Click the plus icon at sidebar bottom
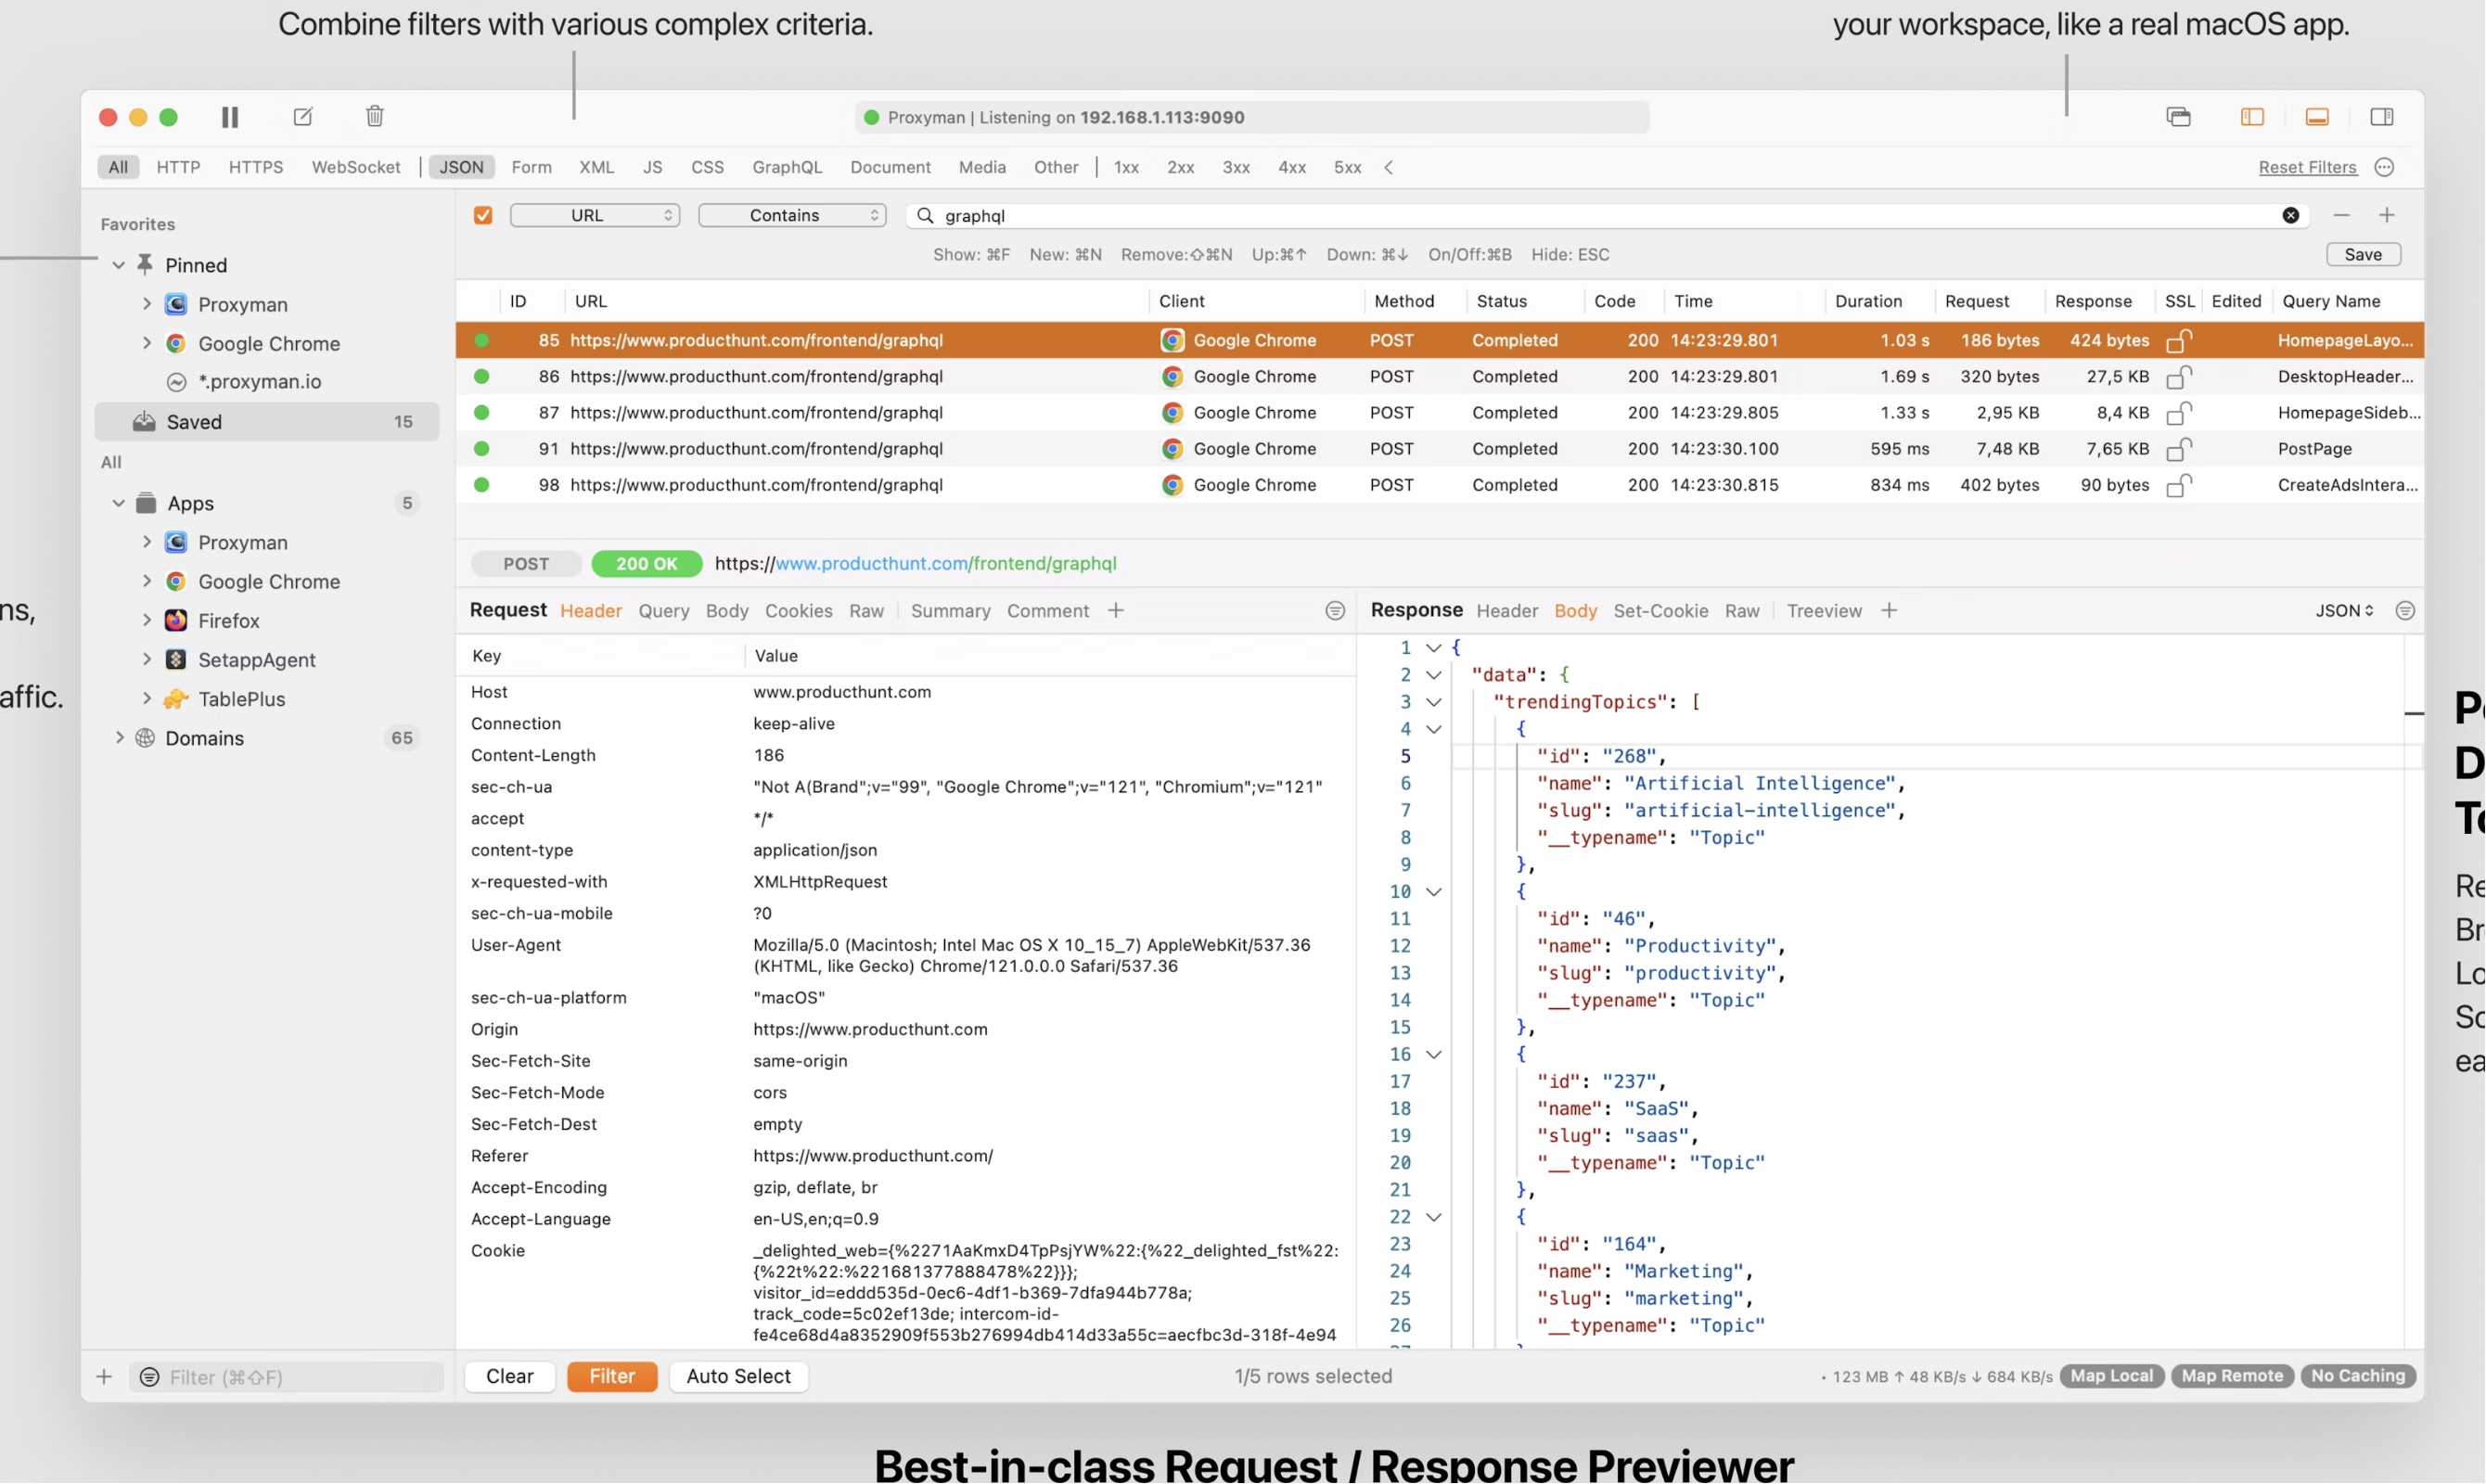 (104, 1377)
